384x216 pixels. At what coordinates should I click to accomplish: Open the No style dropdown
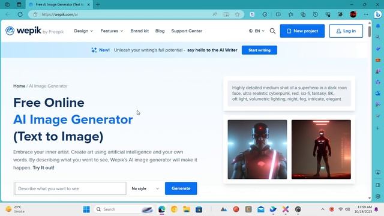coord(145,188)
